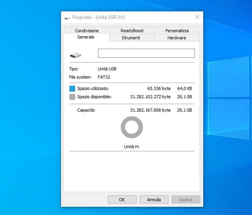252x215 pixels.
Task: Click the 'Unità H:' label
Action: click(x=132, y=146)
